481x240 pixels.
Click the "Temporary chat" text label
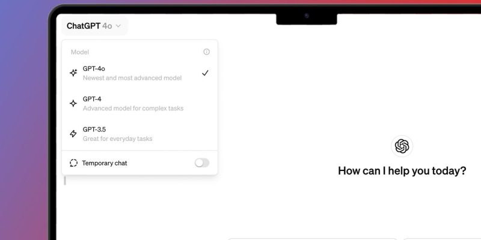click(x=105, y=163)
